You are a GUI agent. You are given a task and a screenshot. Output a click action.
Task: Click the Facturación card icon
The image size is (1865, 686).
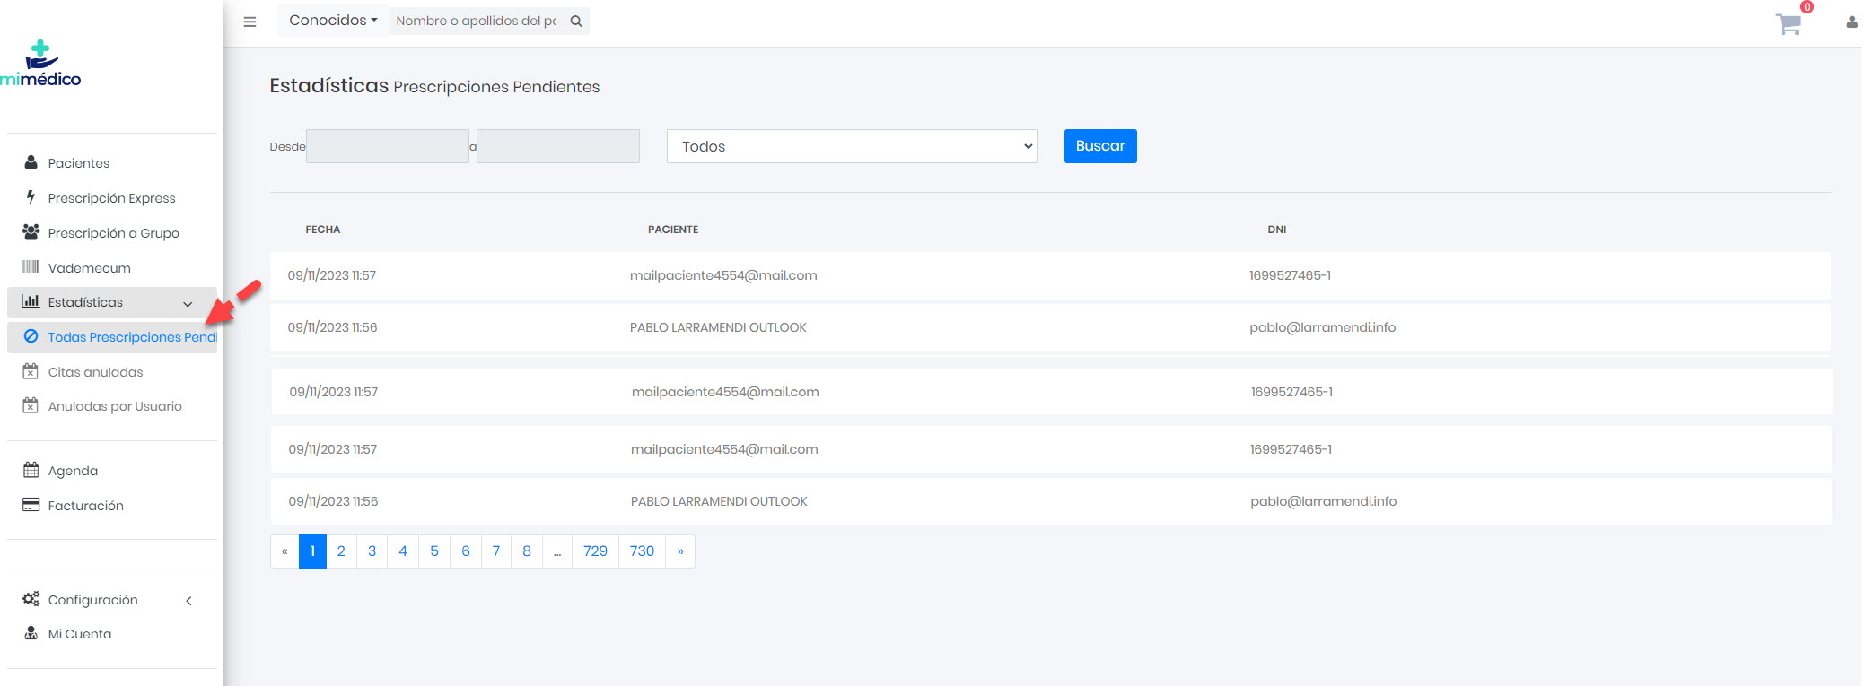pyautogui.click(x=31, y=505)
